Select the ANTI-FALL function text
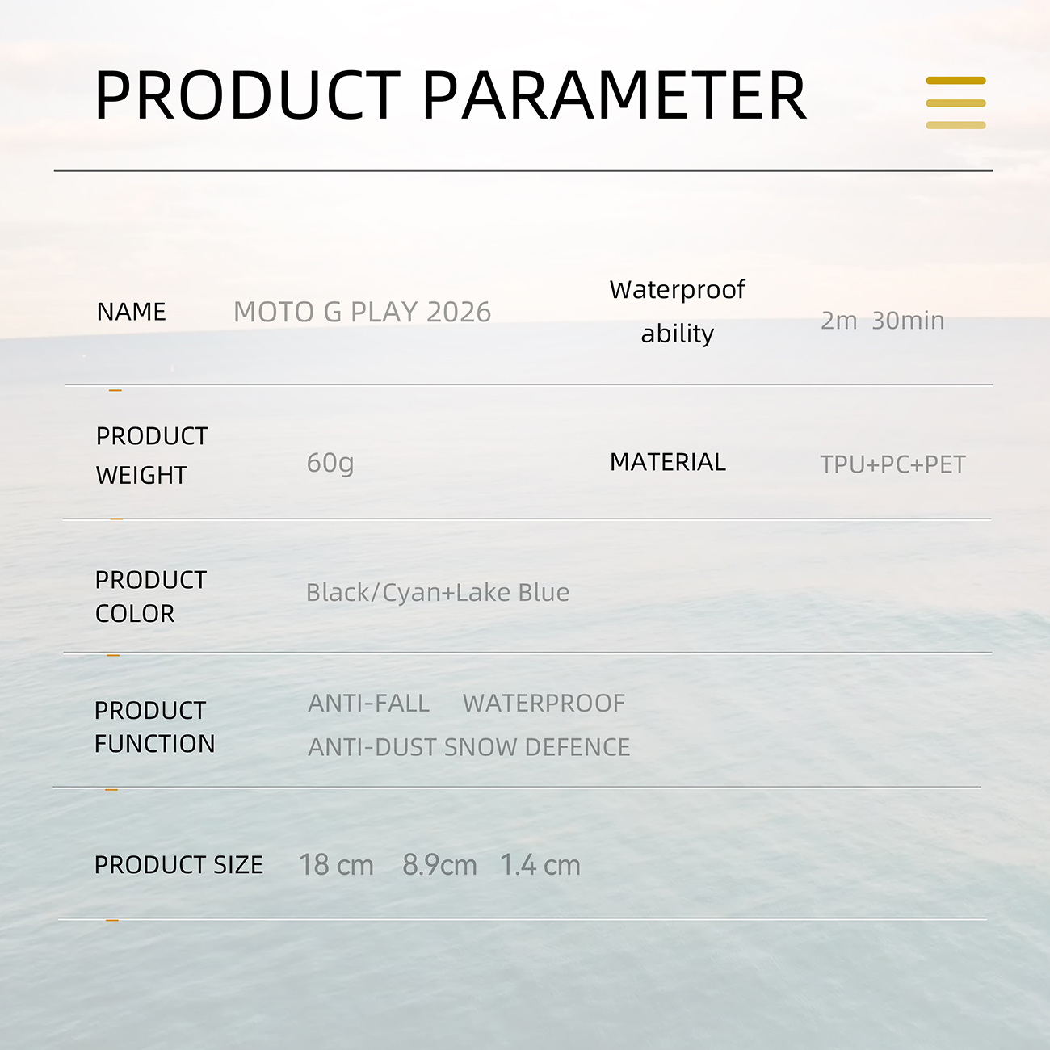This screenshot has height=1050, width=1050. point(368,703)
